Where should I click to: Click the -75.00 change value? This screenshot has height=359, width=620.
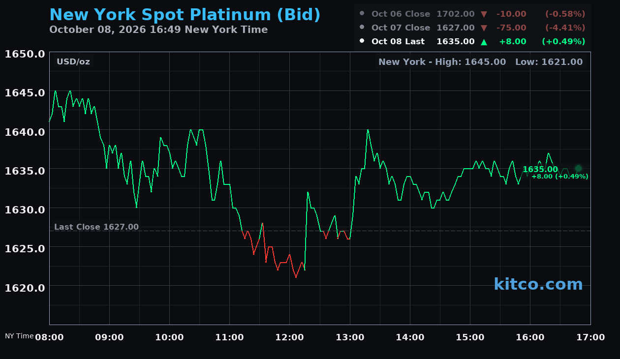click(511, 28)
